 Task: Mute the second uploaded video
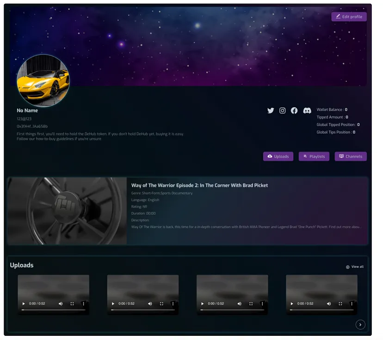click(x=150, y=304)
